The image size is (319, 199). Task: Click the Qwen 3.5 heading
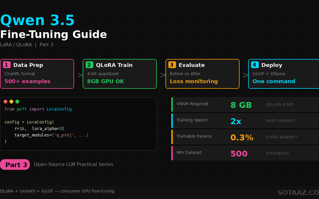pos(37,20)
